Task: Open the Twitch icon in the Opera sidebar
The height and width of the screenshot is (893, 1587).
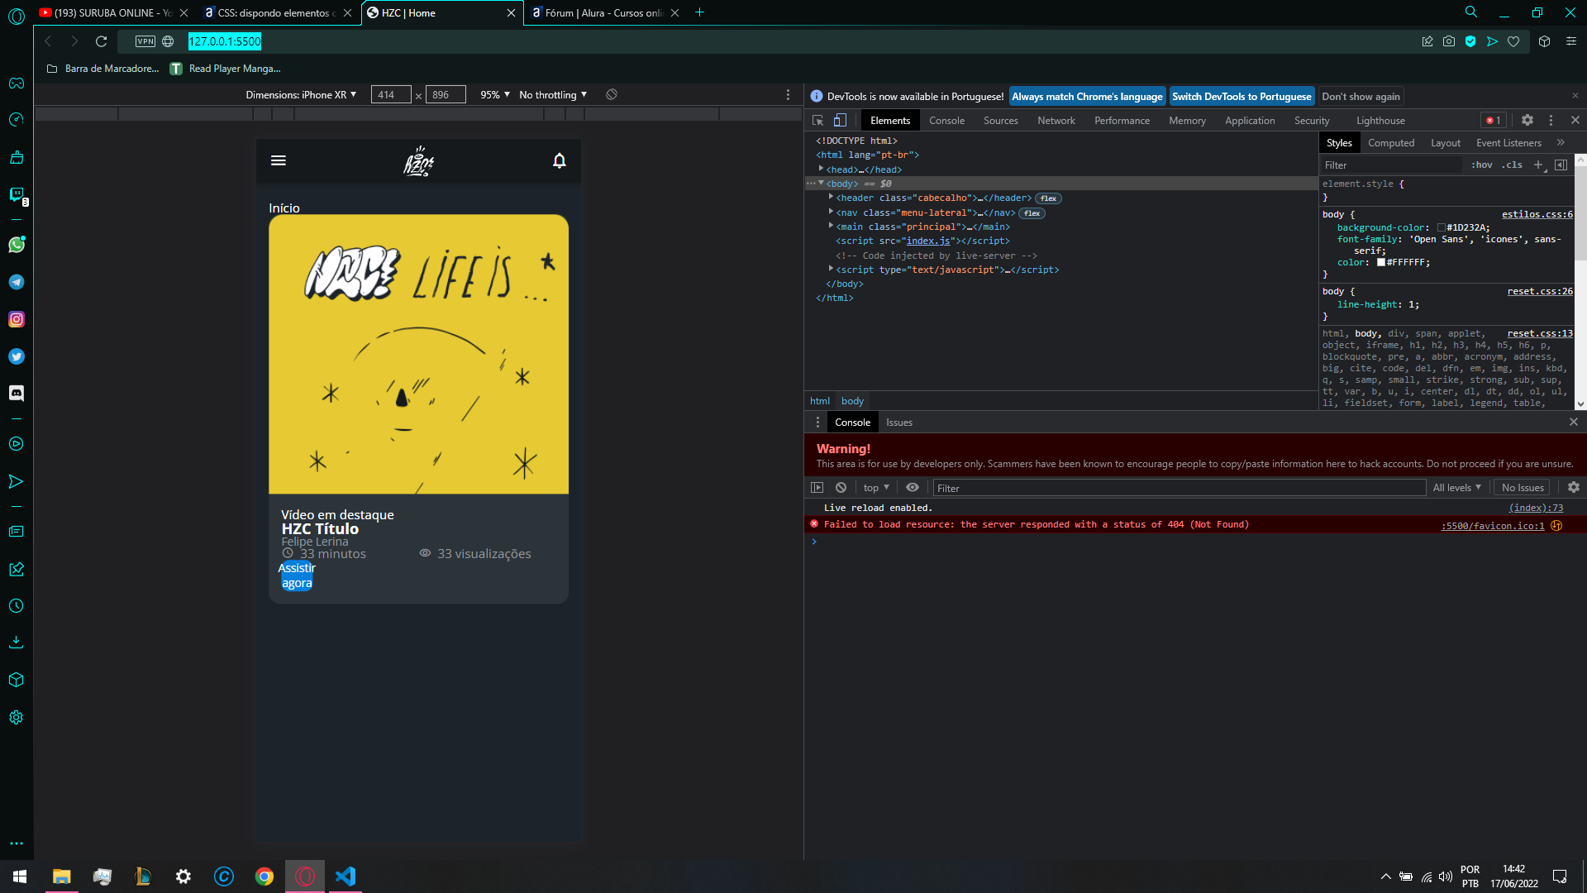Action: coord(17,194)
